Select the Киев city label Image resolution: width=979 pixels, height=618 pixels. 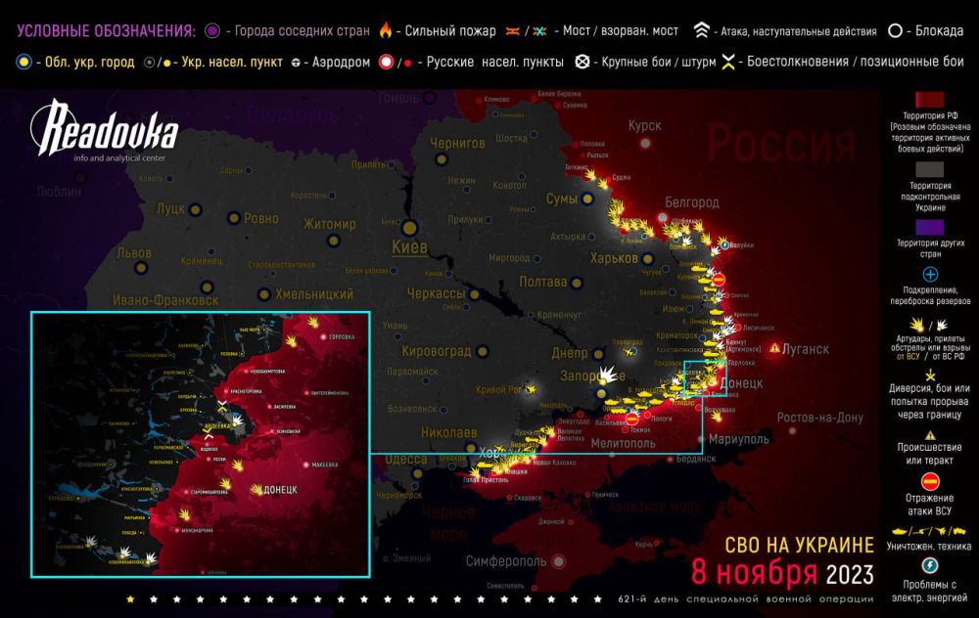(x=409, y=246)
